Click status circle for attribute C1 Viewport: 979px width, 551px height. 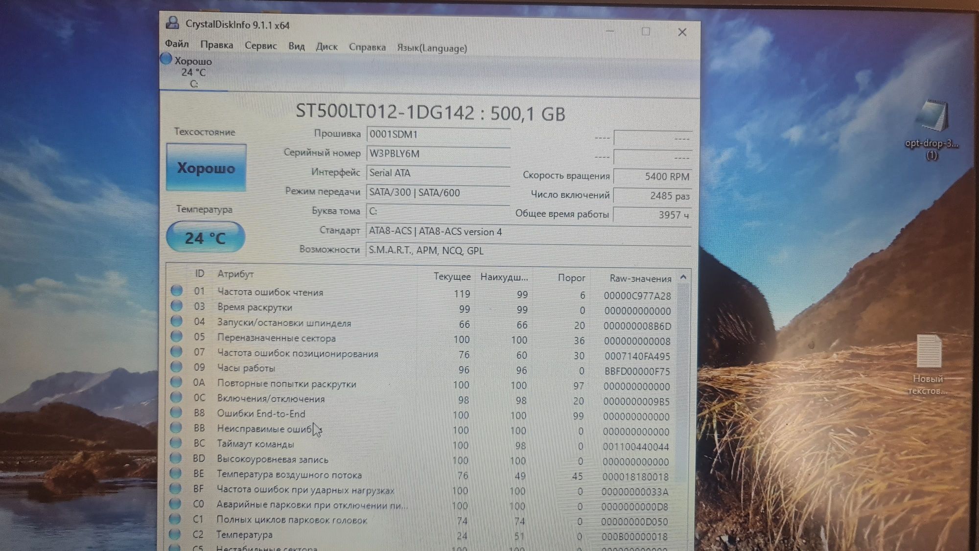point(175,519)
